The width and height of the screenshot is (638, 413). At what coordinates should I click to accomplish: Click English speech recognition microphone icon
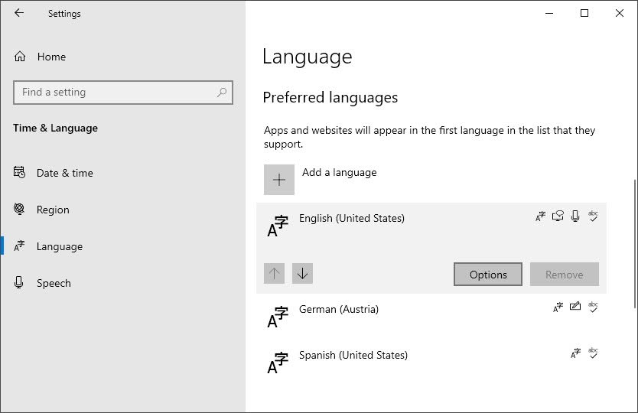(x=575, y=216)
